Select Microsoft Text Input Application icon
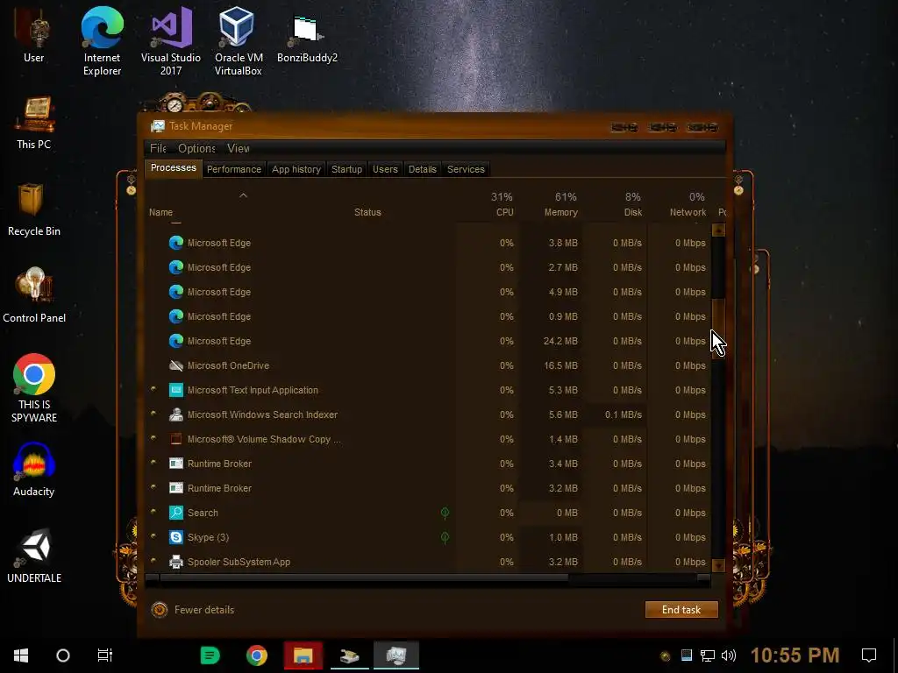This screenshot has height=673, width=898. [175, 390]
